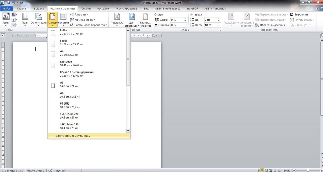Select the B5 (JIS) paper size
The width and height of the screenshot is (323, 172).
click(x=87, y=105)
